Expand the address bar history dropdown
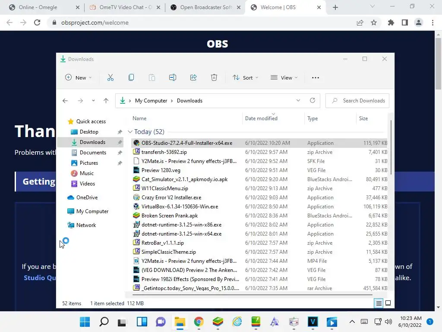Viewport: 442px width, 332px height. coord(298,100)
